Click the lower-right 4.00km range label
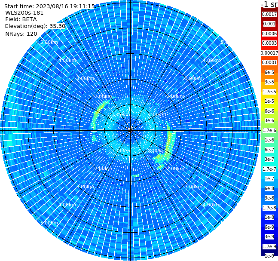Viewport: 278px width, 261px height. click(x=211, y=205)
